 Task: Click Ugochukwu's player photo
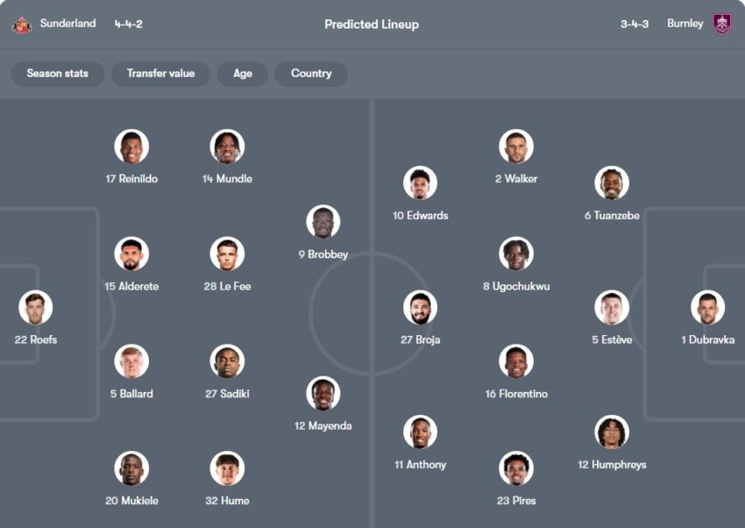pyautogui.click(x=516, y=254)
